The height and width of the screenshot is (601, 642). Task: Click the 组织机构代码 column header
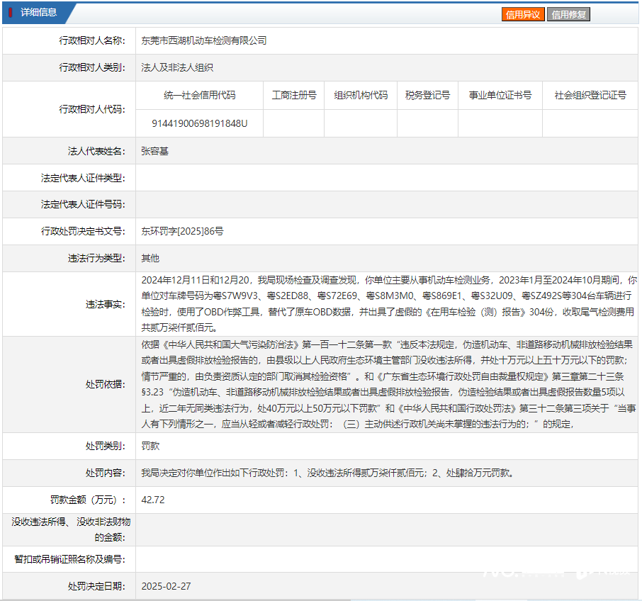click(x=361, y=96)
